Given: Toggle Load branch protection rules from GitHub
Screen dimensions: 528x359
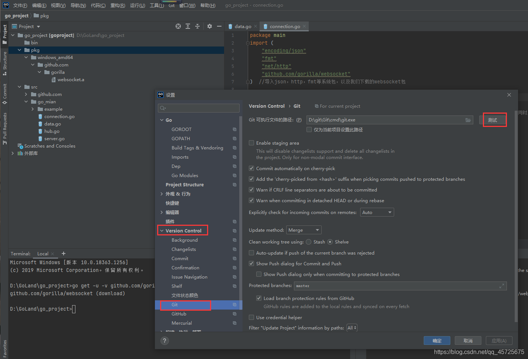Looking at the screenshot, I should (259, 298).
